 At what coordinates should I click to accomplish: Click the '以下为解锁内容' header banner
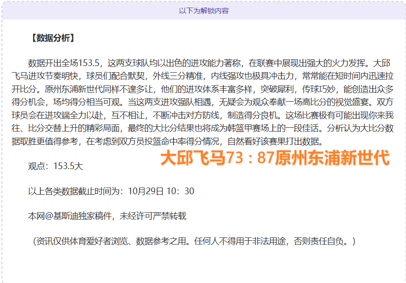203,10
